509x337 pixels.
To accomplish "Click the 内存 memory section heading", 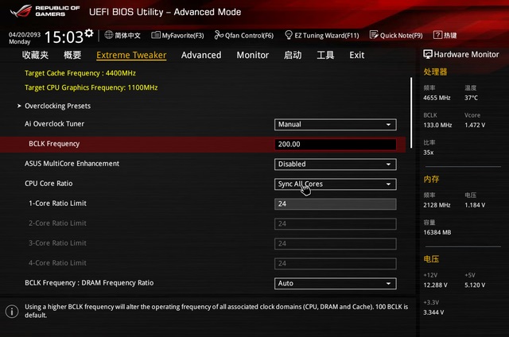I will (431, 179).
